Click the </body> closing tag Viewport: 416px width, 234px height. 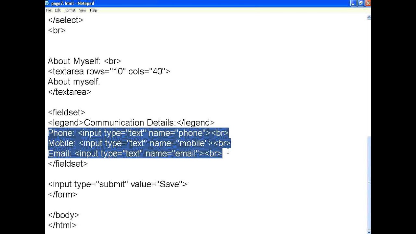63,215
